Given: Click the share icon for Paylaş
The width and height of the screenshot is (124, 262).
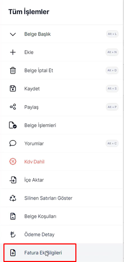Looking at the screenshot, I should (13, 107).
